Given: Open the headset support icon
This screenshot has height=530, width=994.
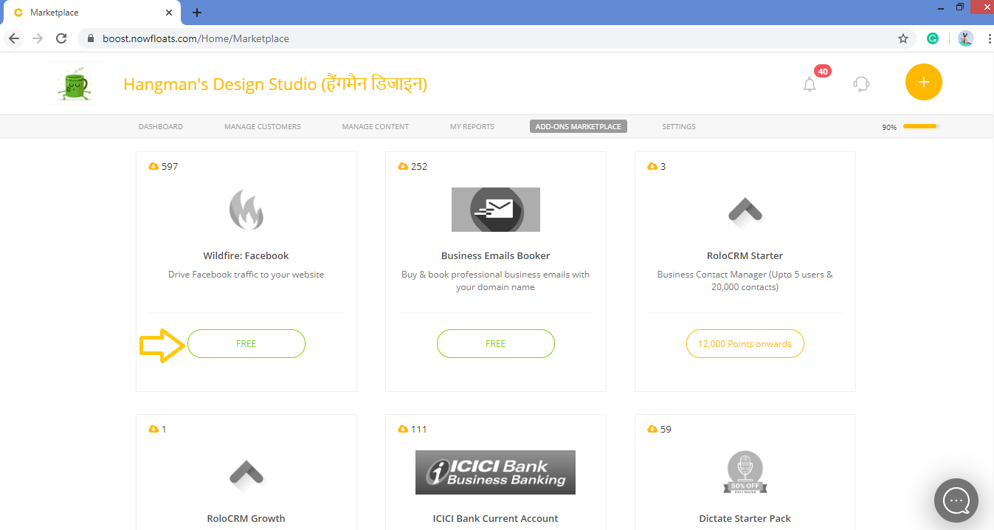Looking at the screenshot, I should coord(860,83).
